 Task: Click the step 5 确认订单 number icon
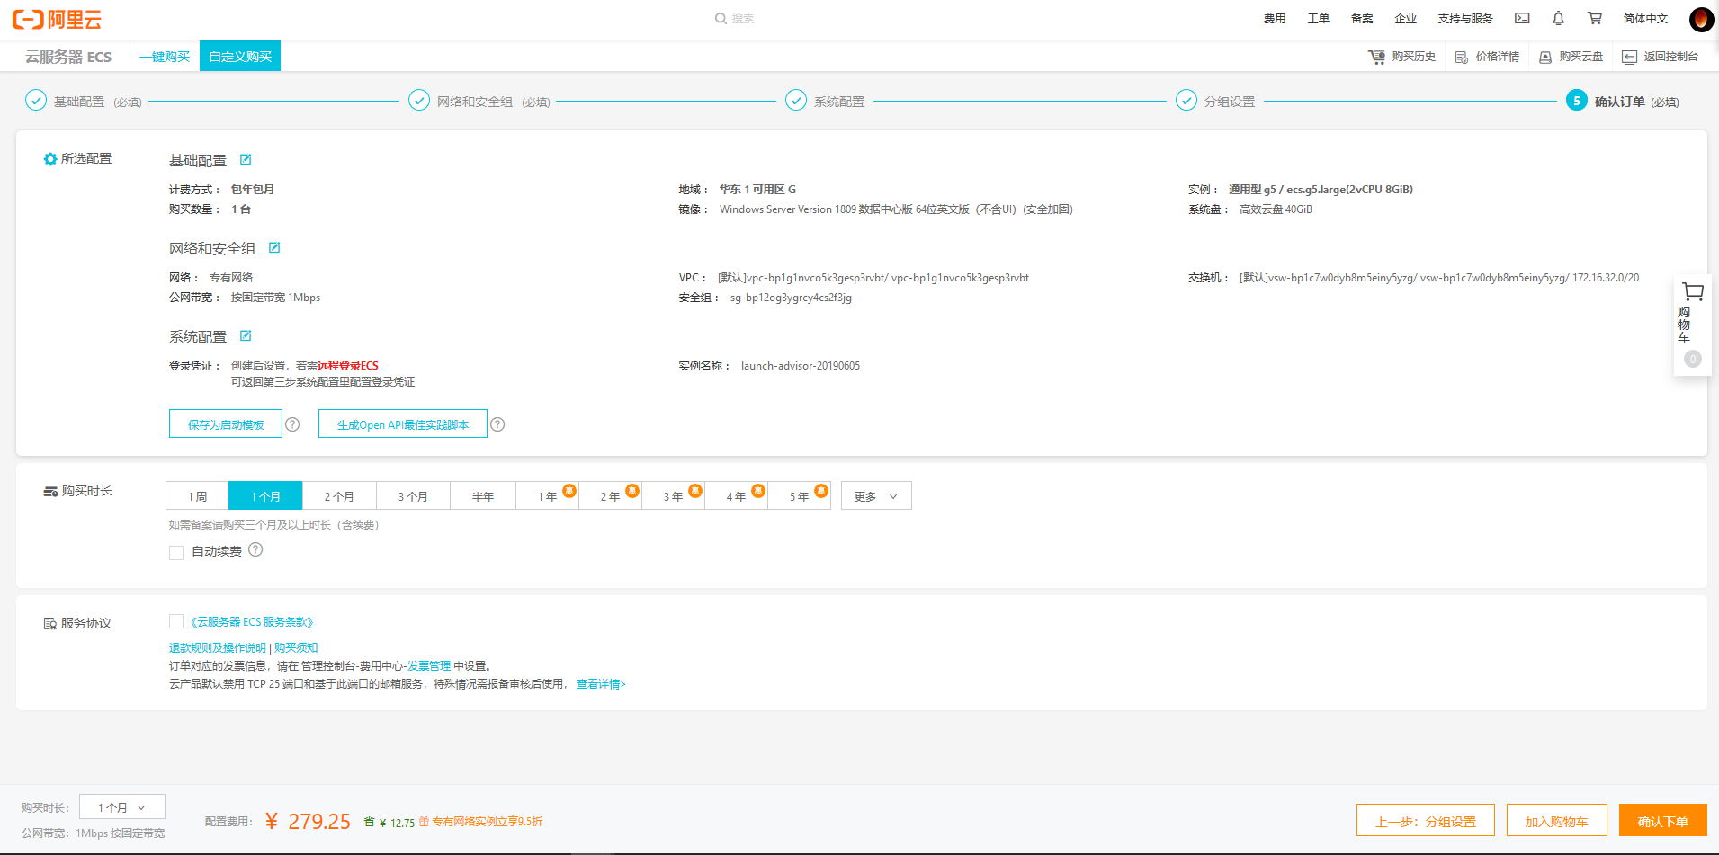coord(1577,100)
